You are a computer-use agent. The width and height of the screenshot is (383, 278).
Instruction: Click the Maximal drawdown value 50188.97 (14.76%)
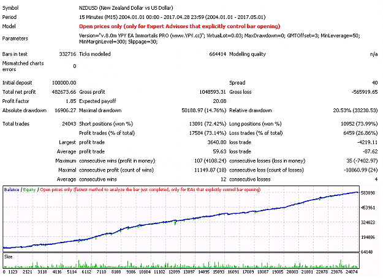[x=204, y=110]
